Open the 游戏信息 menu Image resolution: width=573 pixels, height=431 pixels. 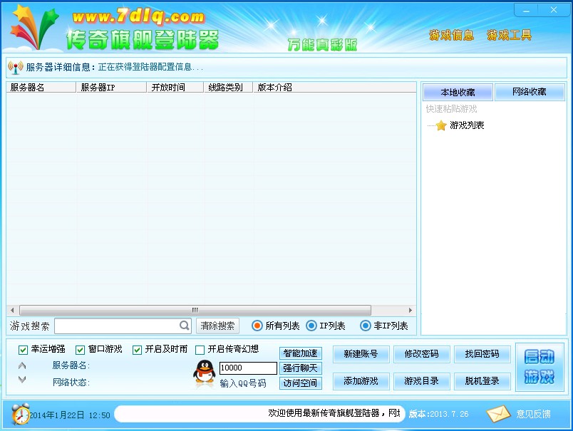coord(451,35)
